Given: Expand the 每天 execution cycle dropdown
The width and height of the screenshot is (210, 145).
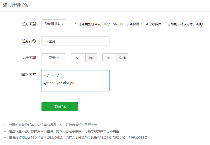Looking at the screenshot, I should click(x=54, y=58).
